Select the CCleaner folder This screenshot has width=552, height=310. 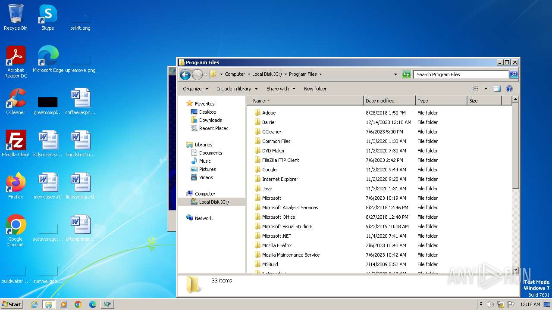click(271, 132)
